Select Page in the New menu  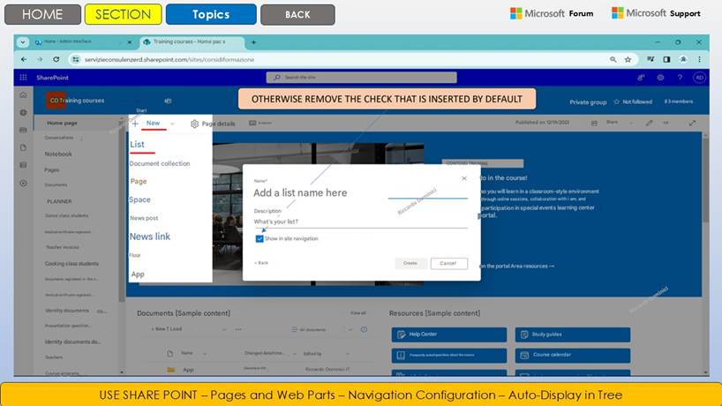click(139, 181)
